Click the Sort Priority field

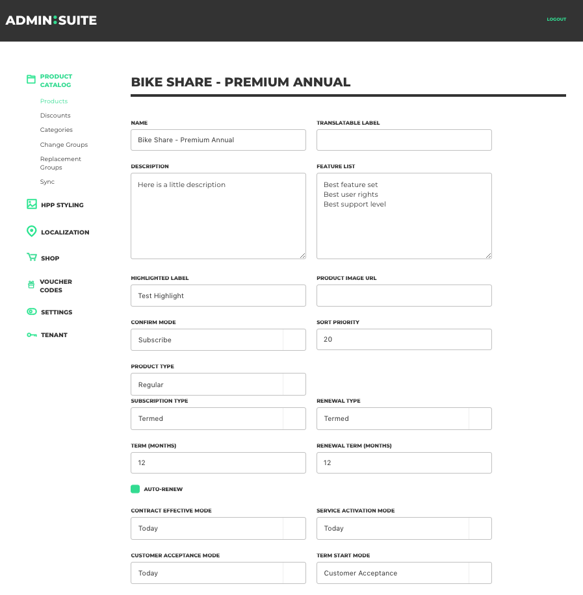point(404,339)
